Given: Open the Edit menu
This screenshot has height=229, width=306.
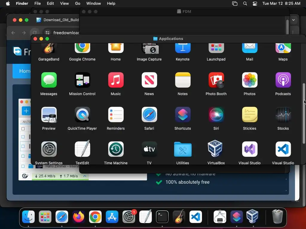Looking at the screenshot, I should pyautogui.click(x=50, y=4).
